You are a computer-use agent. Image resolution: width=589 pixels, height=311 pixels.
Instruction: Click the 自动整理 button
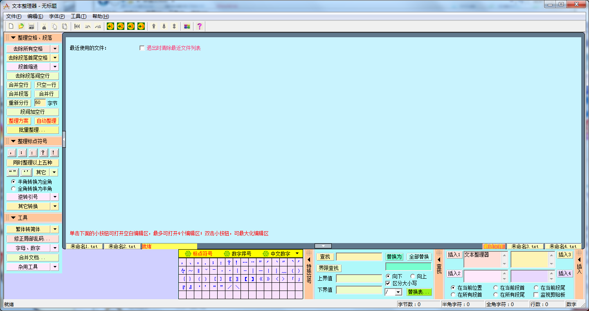pyautogui.click(x=47, y=121)
